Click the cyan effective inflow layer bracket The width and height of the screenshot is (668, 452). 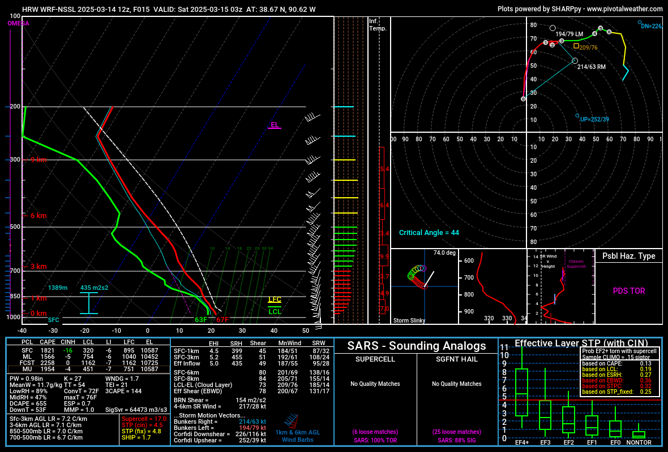pos(89,303)
